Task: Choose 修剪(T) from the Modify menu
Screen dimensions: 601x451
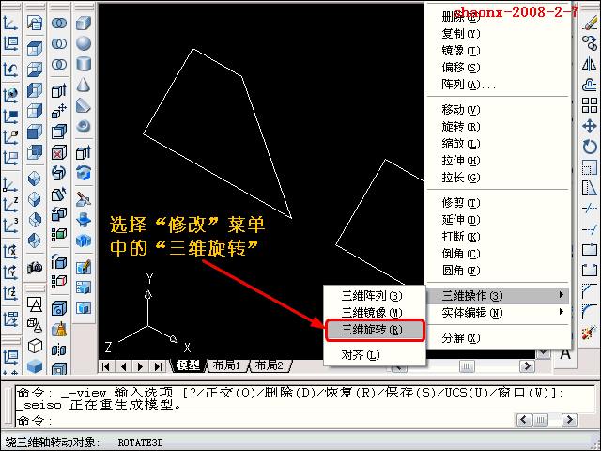Action: [x=498, y=203]
